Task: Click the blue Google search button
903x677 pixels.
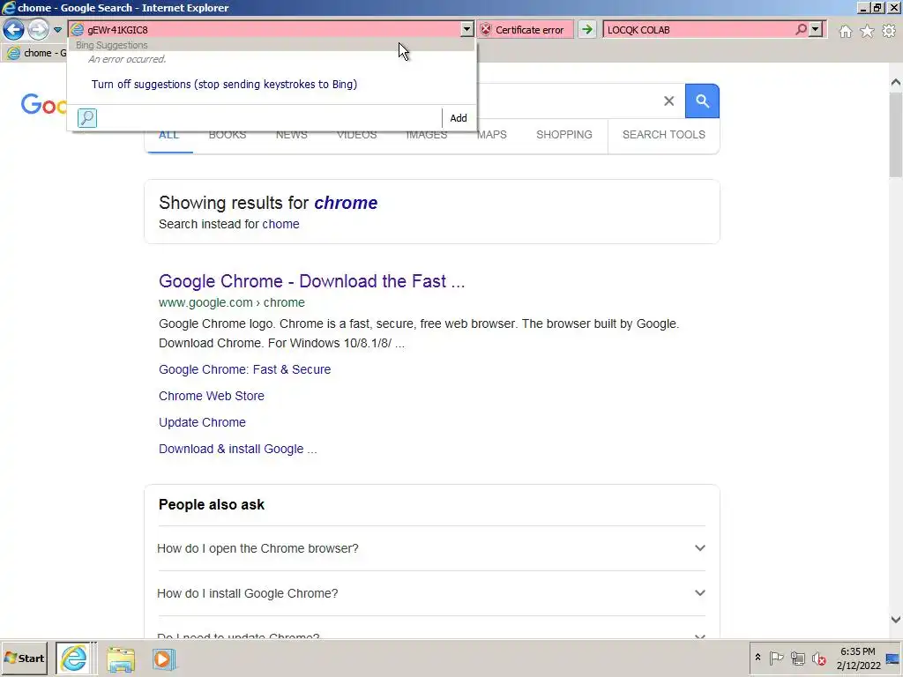Action: (702, 101)
